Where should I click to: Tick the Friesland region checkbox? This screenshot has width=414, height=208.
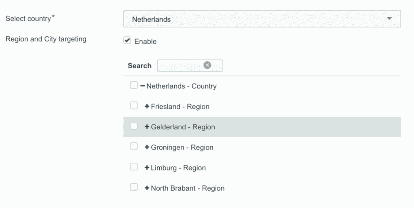(134, 106)
